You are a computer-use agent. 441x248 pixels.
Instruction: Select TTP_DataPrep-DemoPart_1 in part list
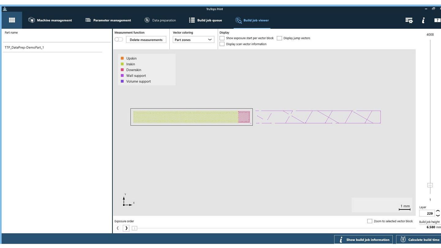[24, 47]
